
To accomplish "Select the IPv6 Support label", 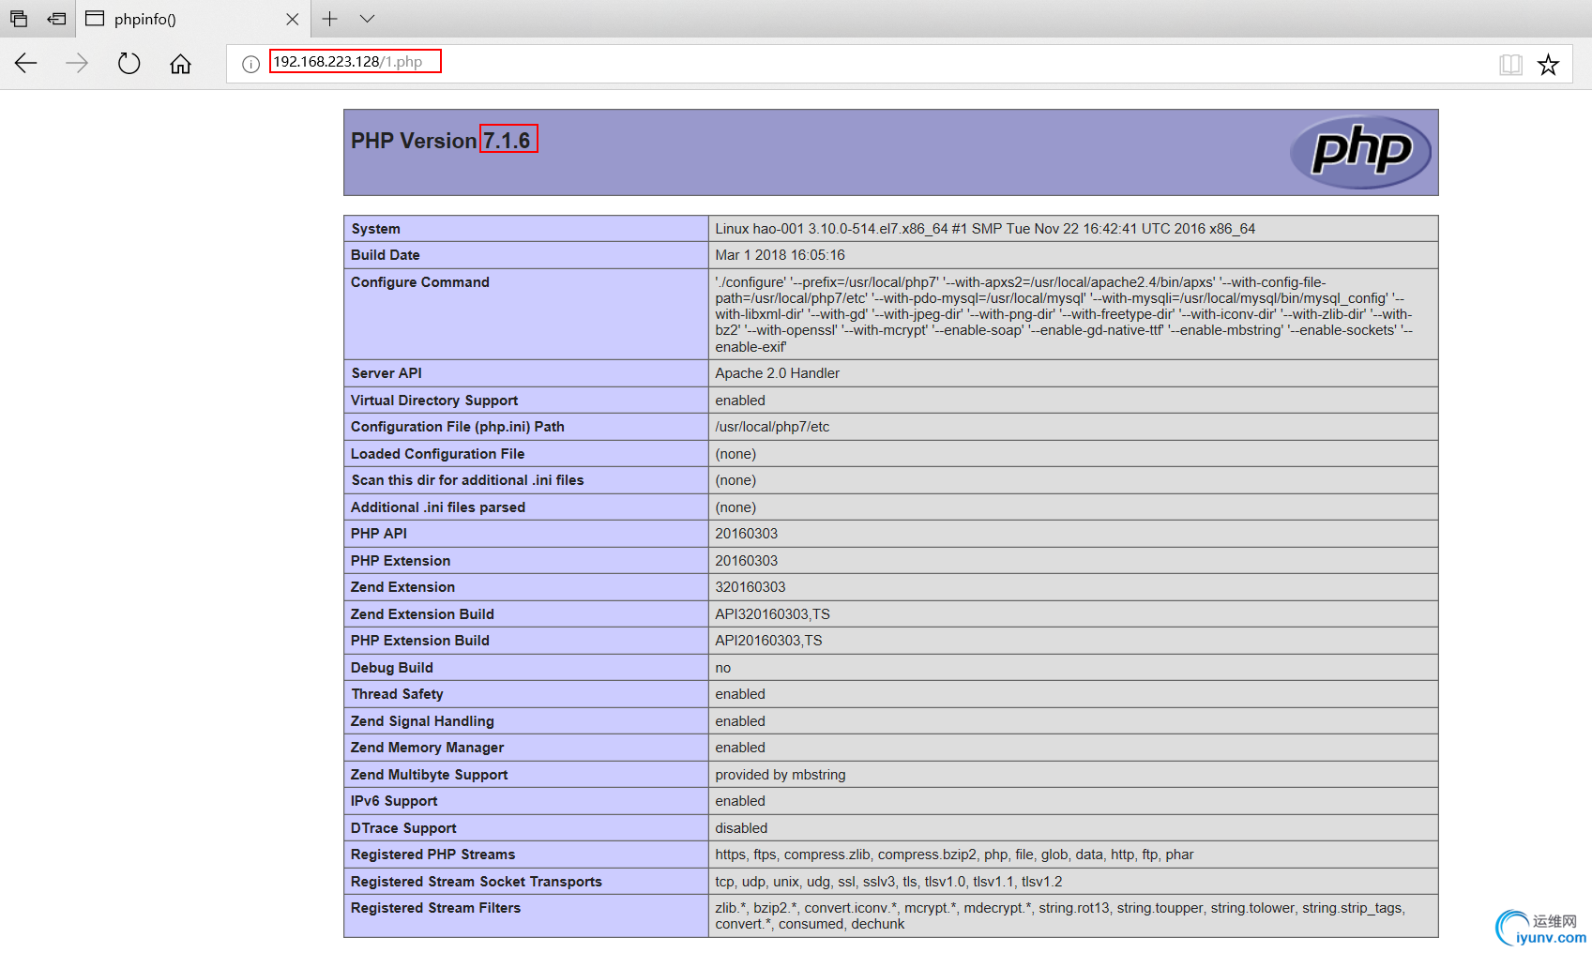I will click(x=394, y=801).
